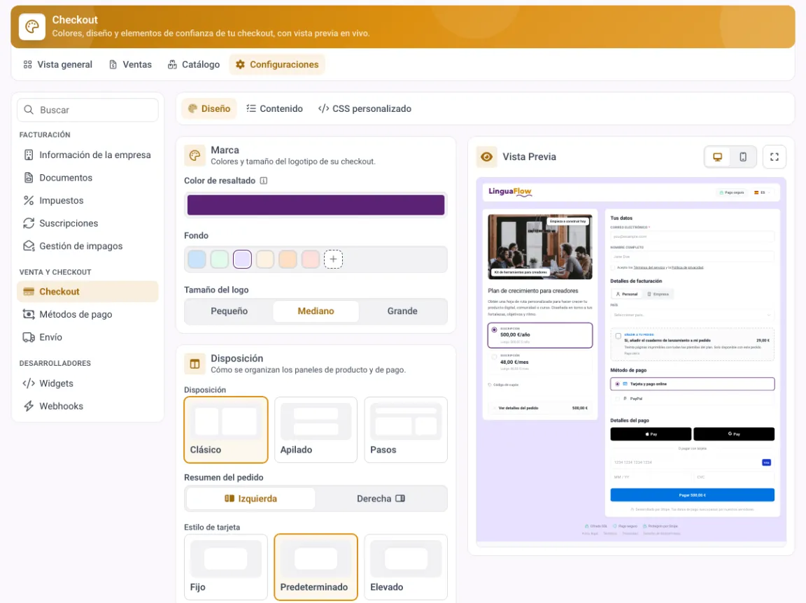Click the document icon beside Documentos
The image size is (806, 603).
coord(29,178)
